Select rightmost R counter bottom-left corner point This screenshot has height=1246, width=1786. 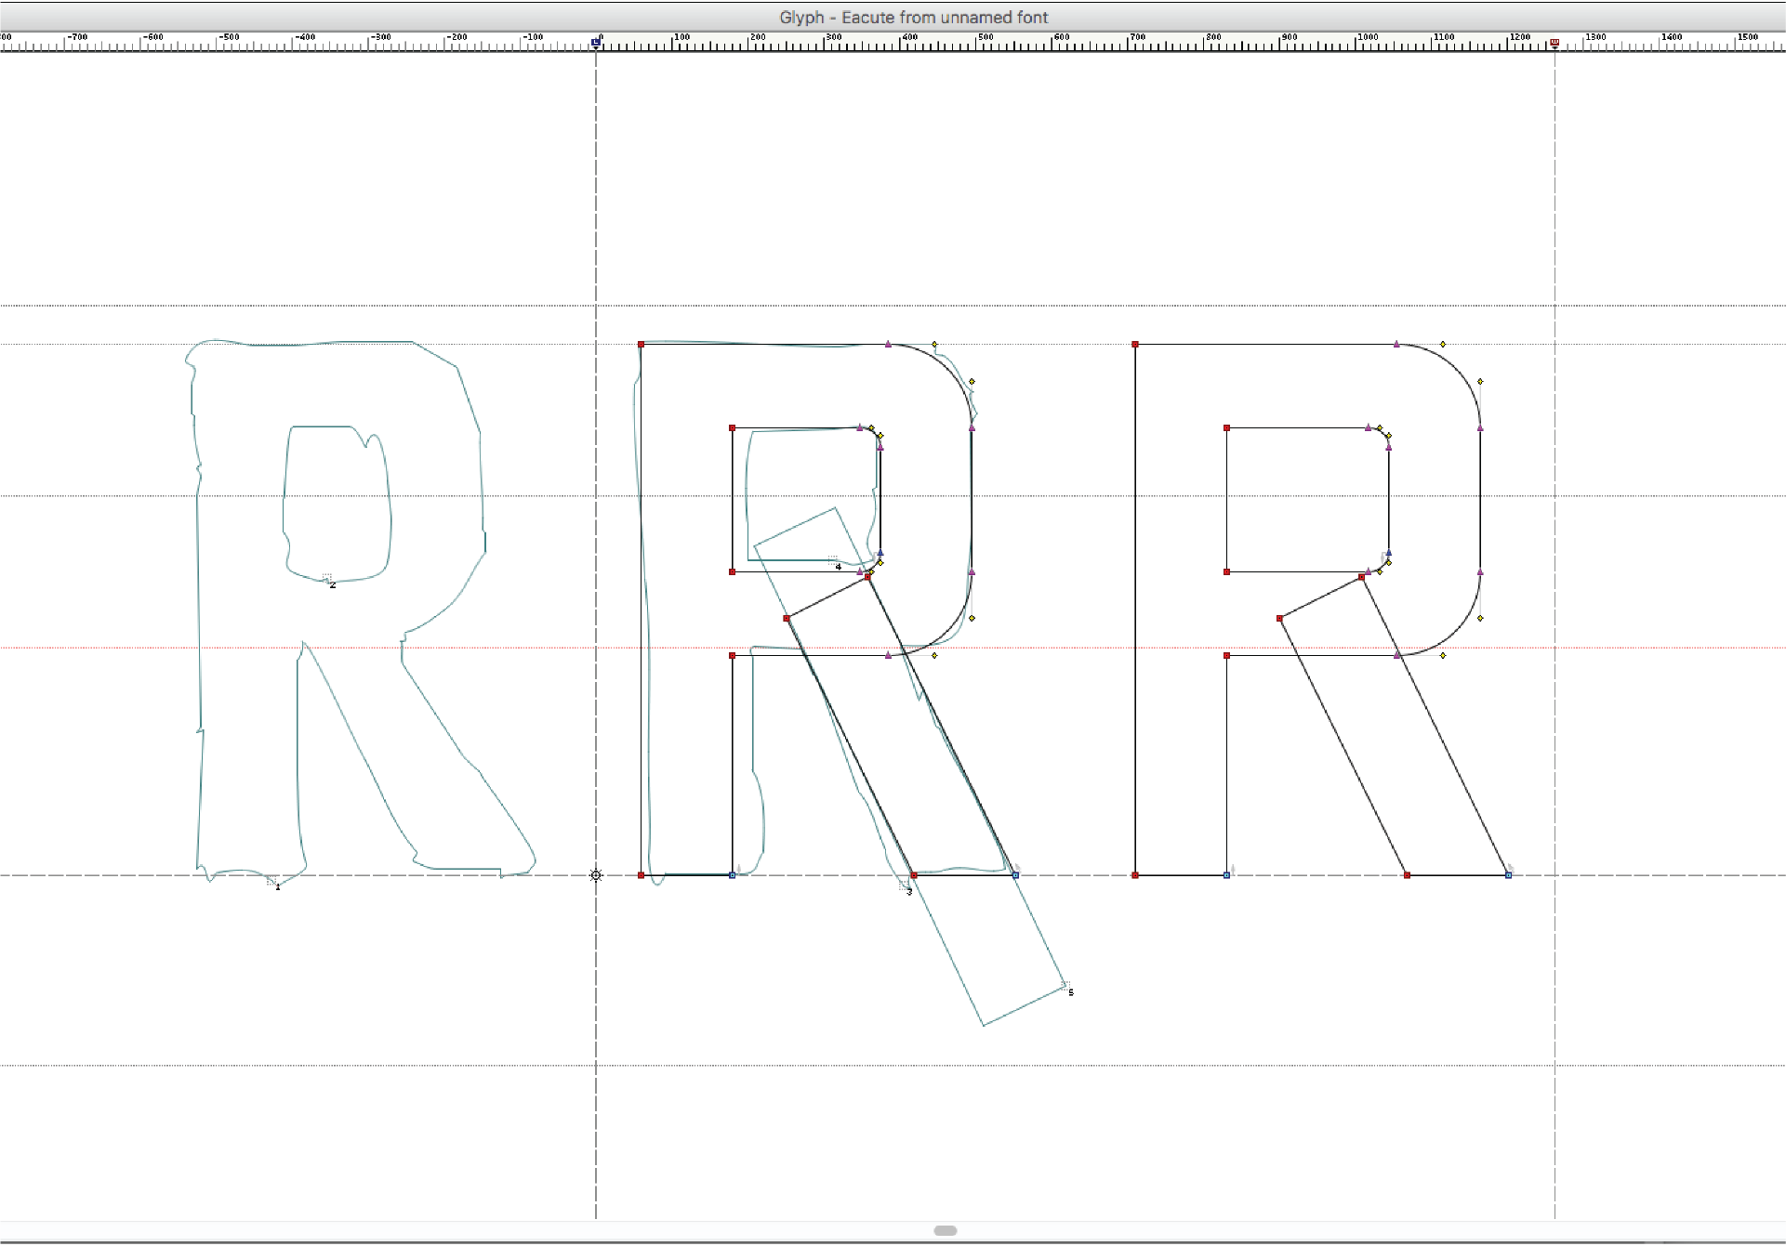1227,572
